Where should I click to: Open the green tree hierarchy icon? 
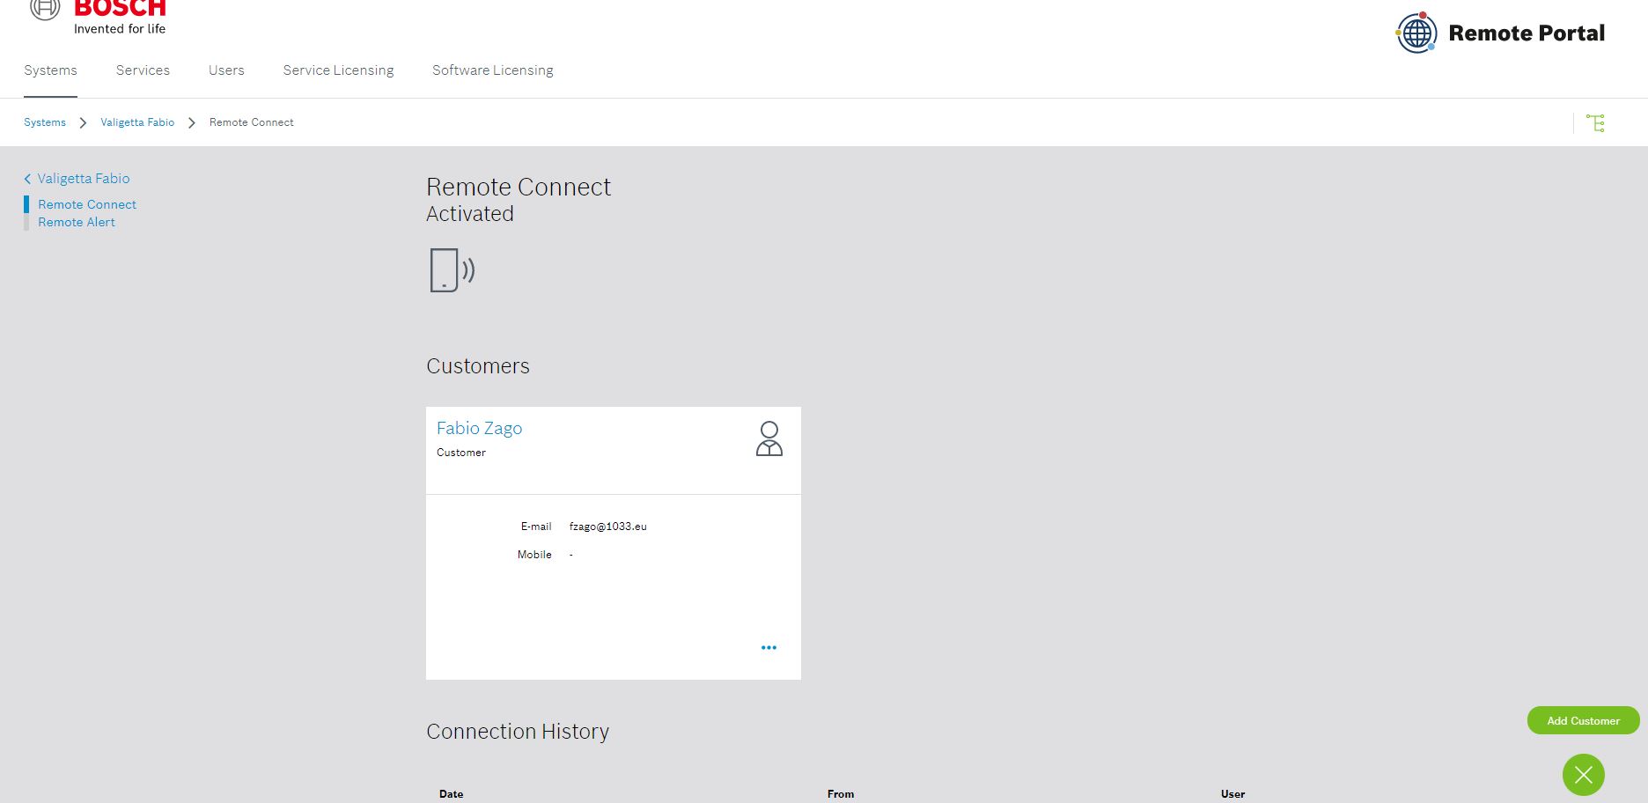1595,123
